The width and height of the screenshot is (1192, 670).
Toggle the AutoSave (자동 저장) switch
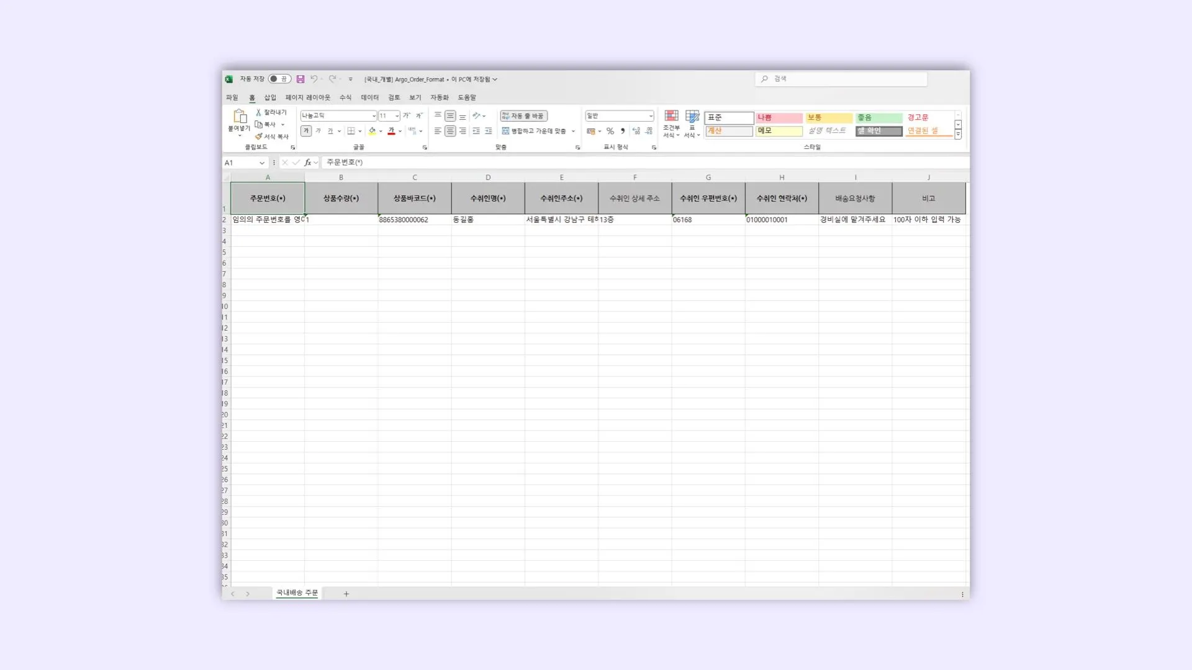click(x=279, y=79)
